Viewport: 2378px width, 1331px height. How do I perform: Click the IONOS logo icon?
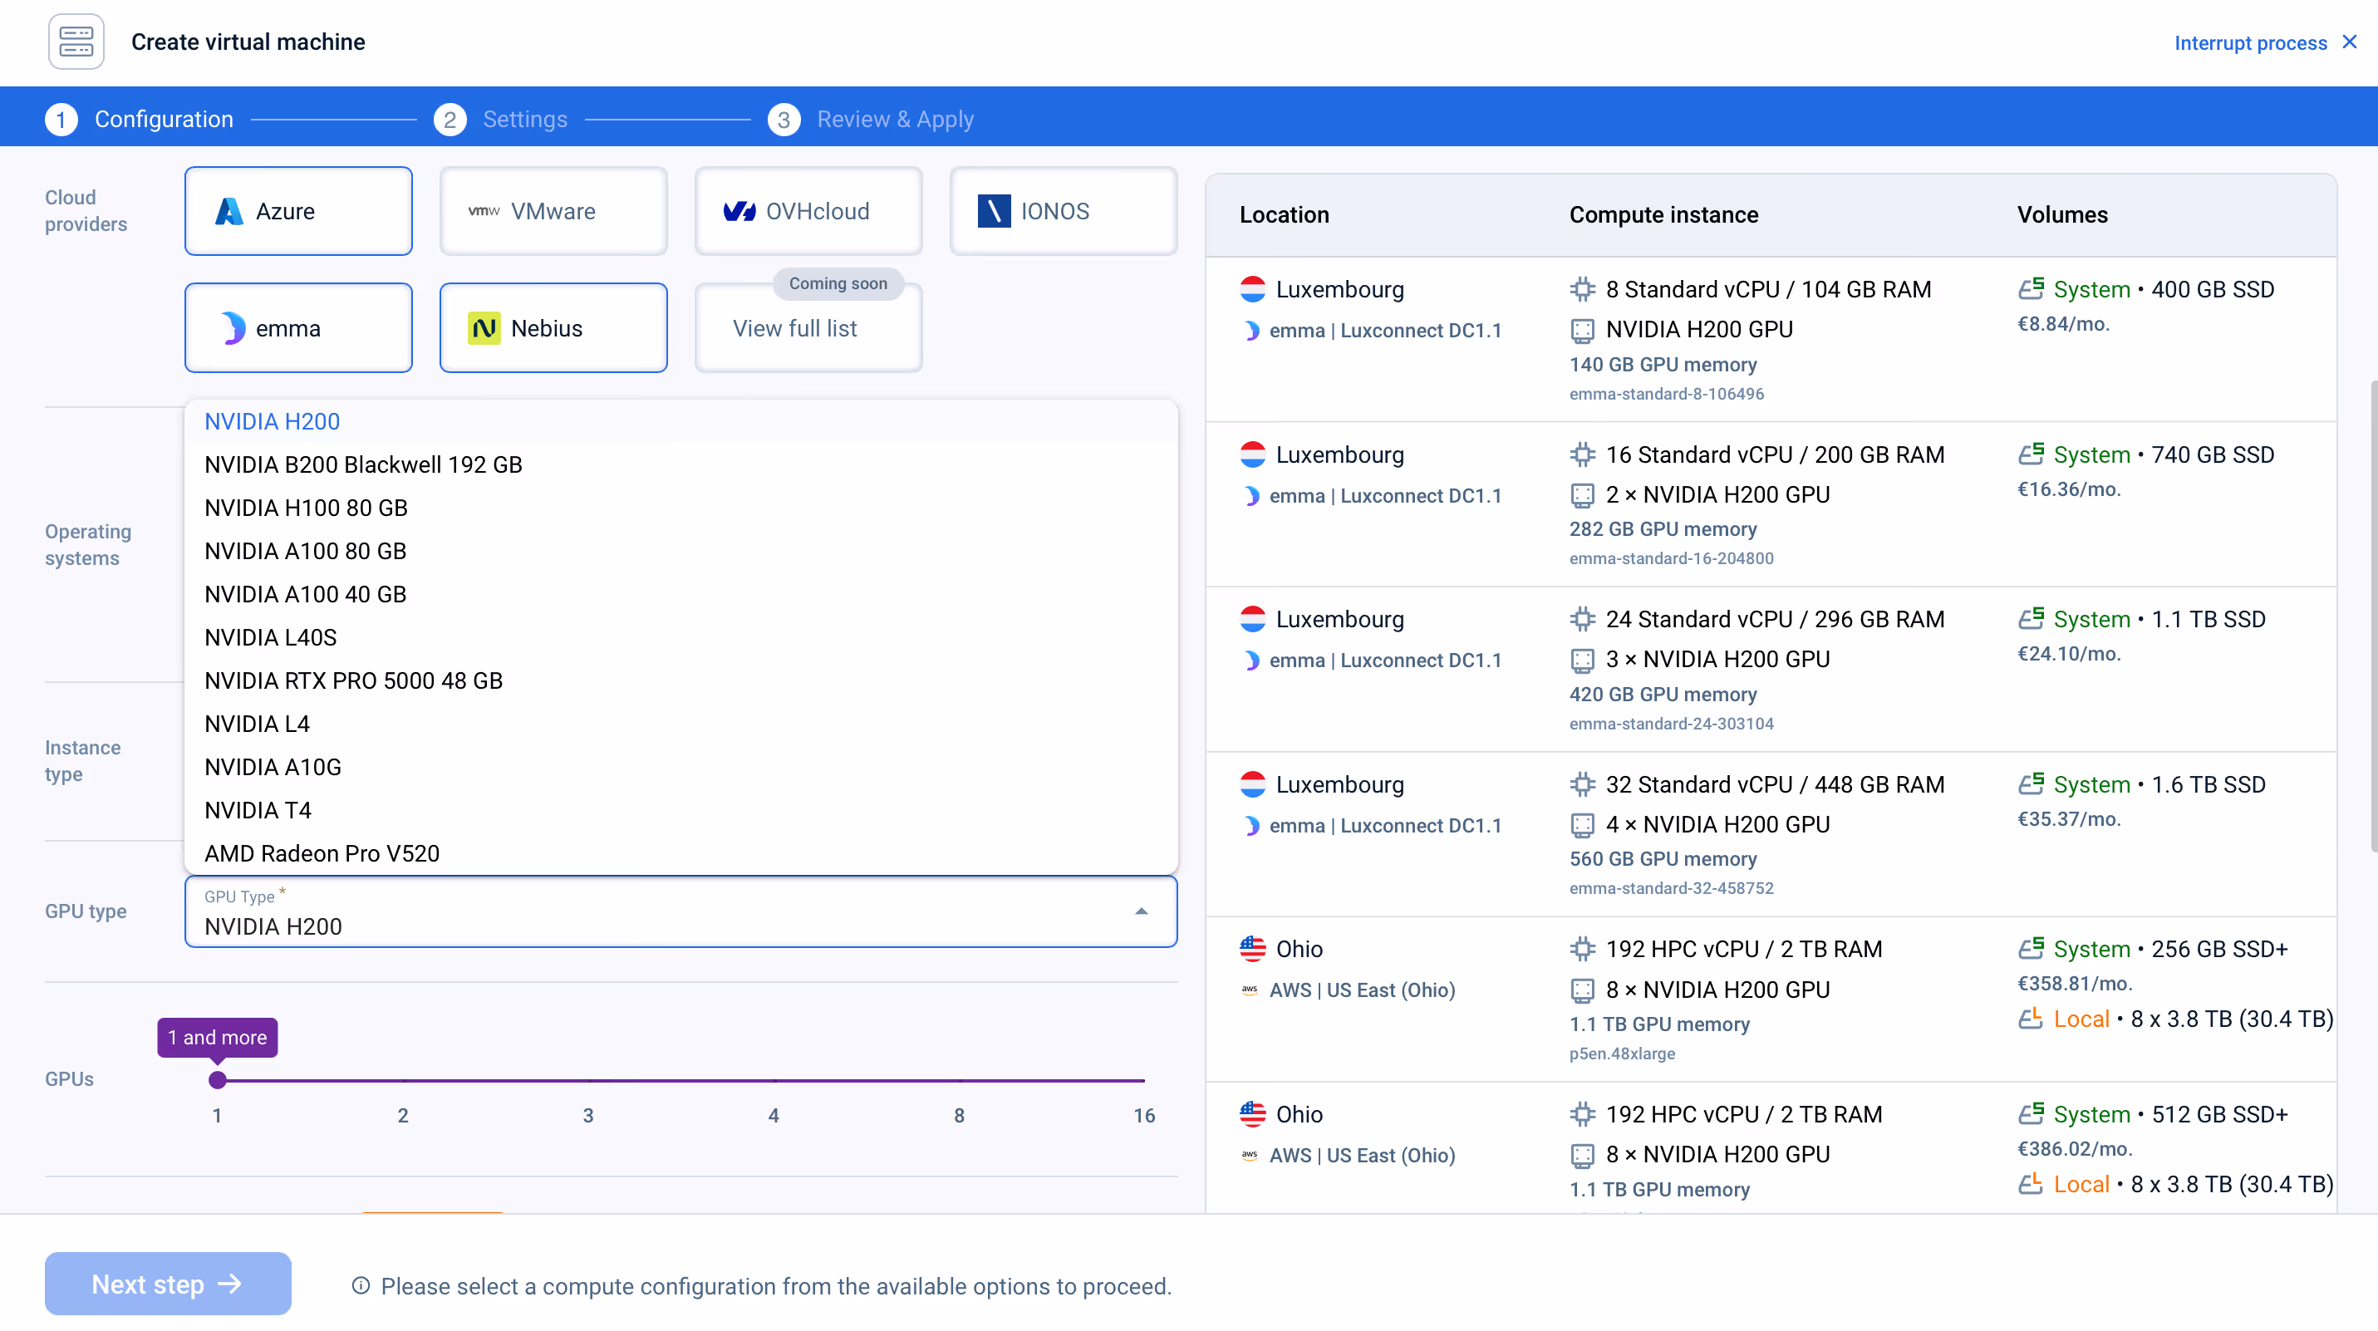993,211
